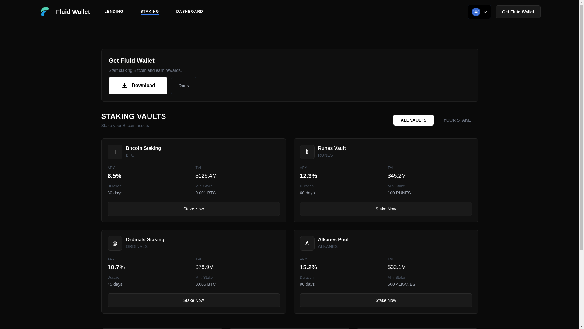Open the LENDING page
Viewport: 584px width, 329px height.
[114, 12]
